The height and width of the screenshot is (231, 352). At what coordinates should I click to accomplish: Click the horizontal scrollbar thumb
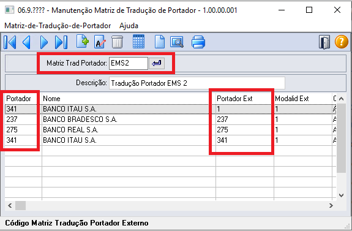(x=20, y=205)
